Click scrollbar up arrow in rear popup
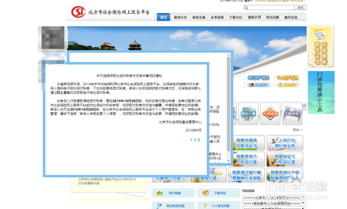 click(229, 55)
